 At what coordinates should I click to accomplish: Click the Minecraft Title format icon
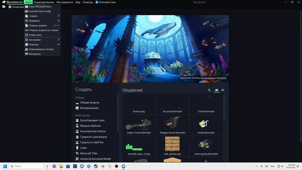click(x=77, y=153)
